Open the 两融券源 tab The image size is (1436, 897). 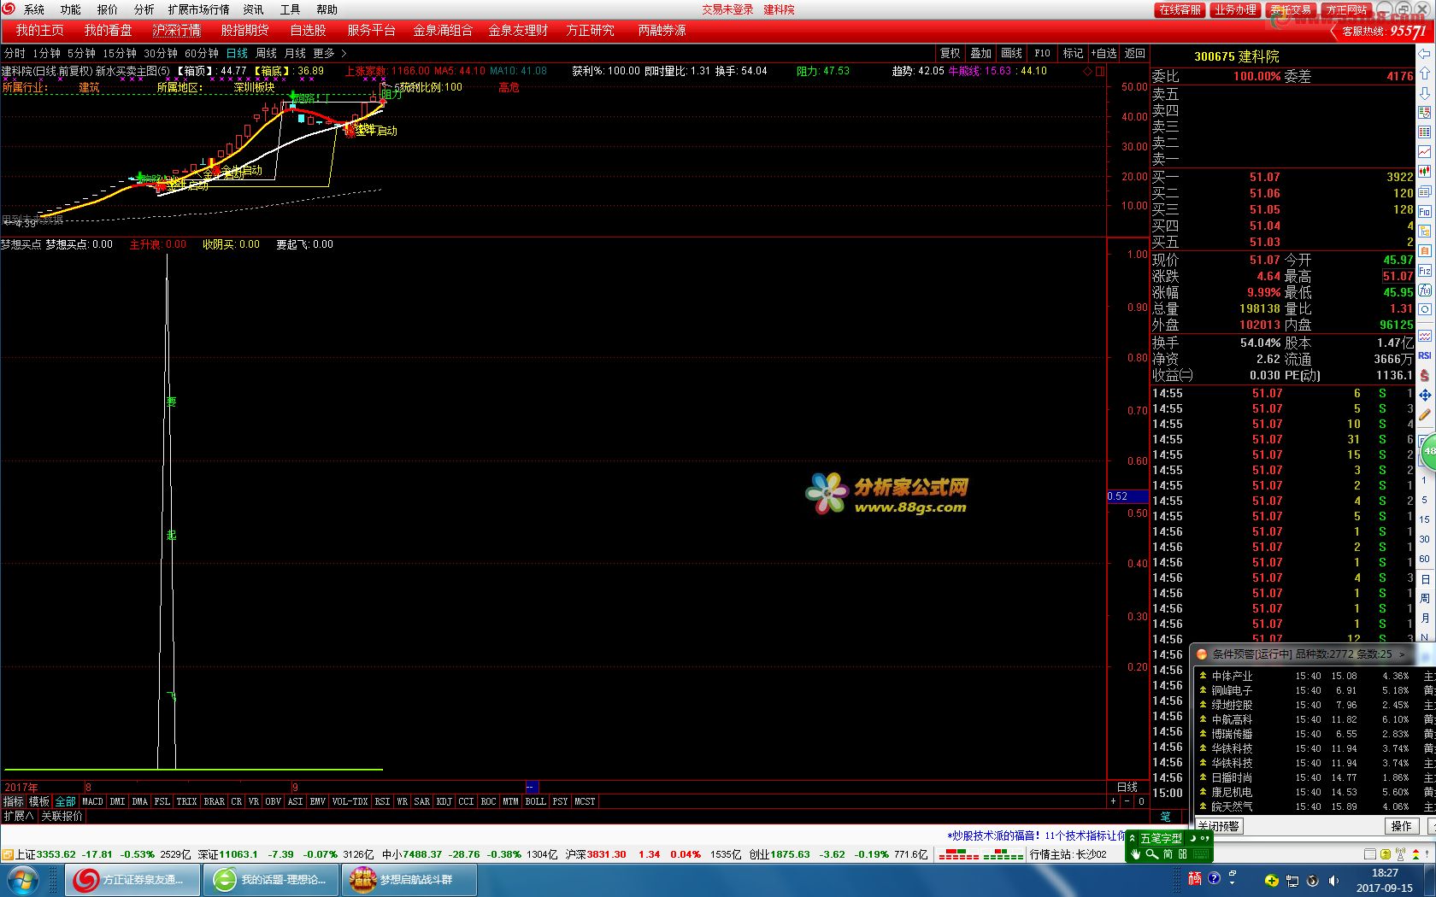point(662,30)
